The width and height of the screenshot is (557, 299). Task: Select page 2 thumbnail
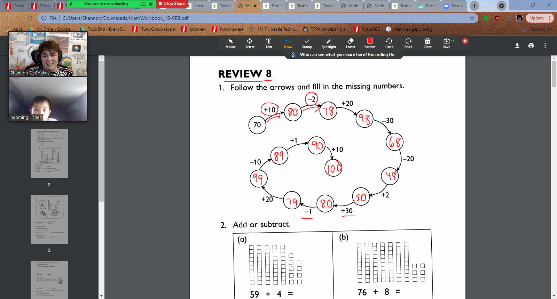(49, 154)
